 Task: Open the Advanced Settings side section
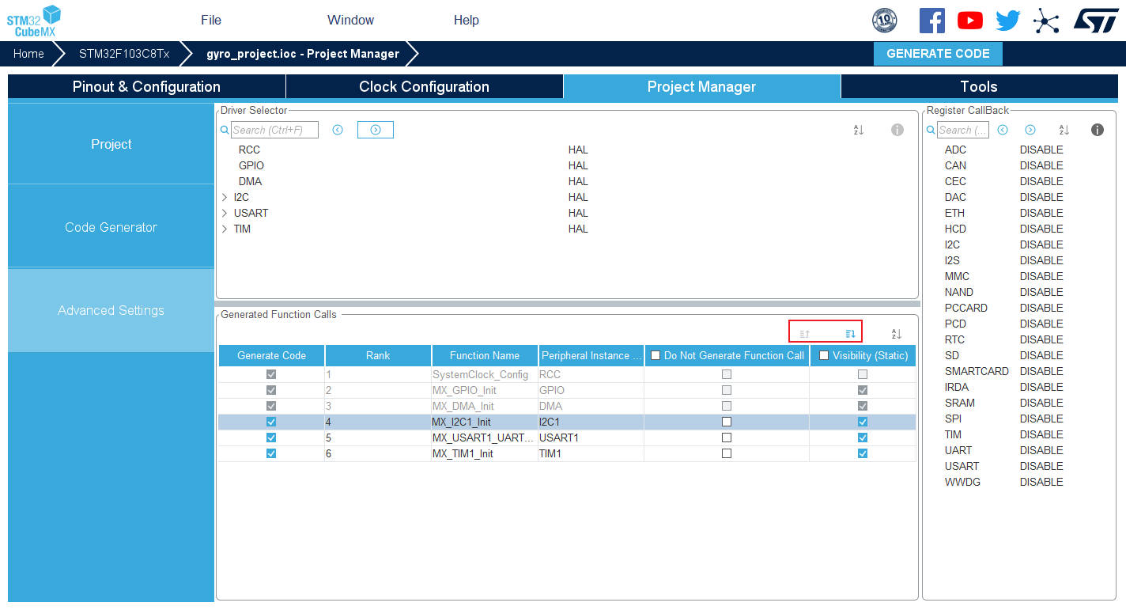pyautogui.click(x=111, y=310)
